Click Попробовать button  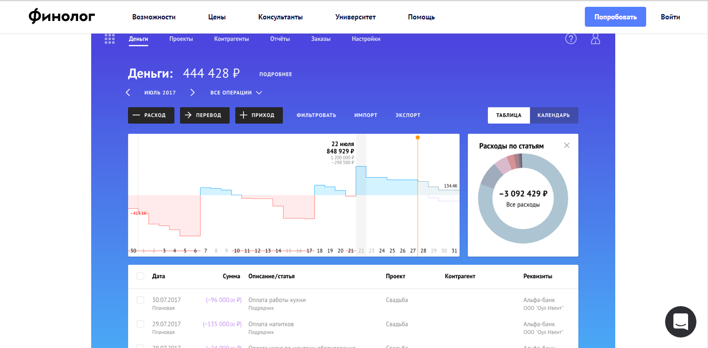[615, 17]
